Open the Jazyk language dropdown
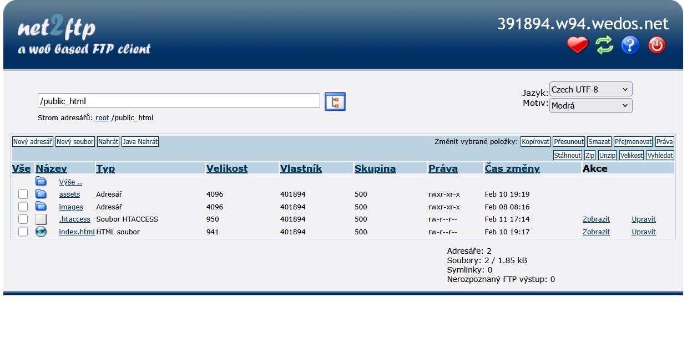 [590, 89]
